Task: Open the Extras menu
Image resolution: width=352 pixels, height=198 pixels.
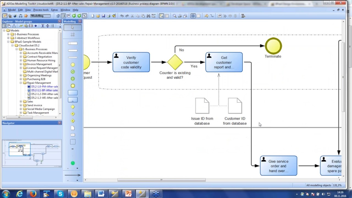Action: pos(54,10)
